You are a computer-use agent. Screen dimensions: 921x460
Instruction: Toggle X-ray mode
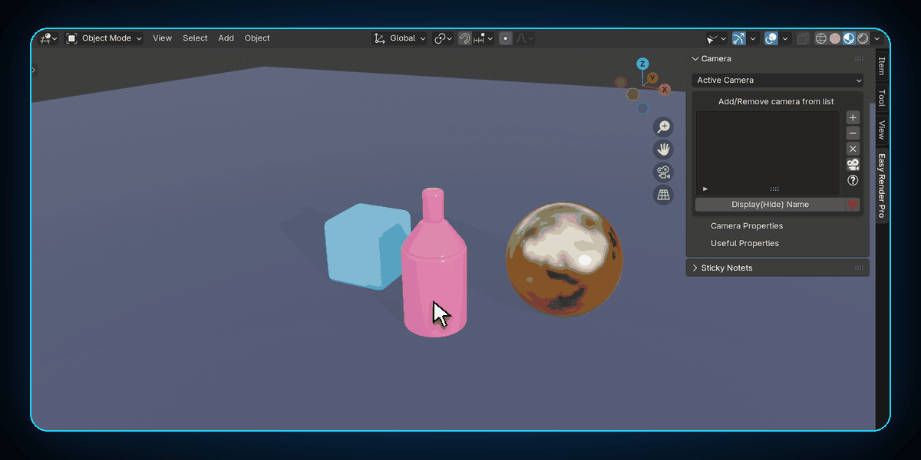[803, 38]
